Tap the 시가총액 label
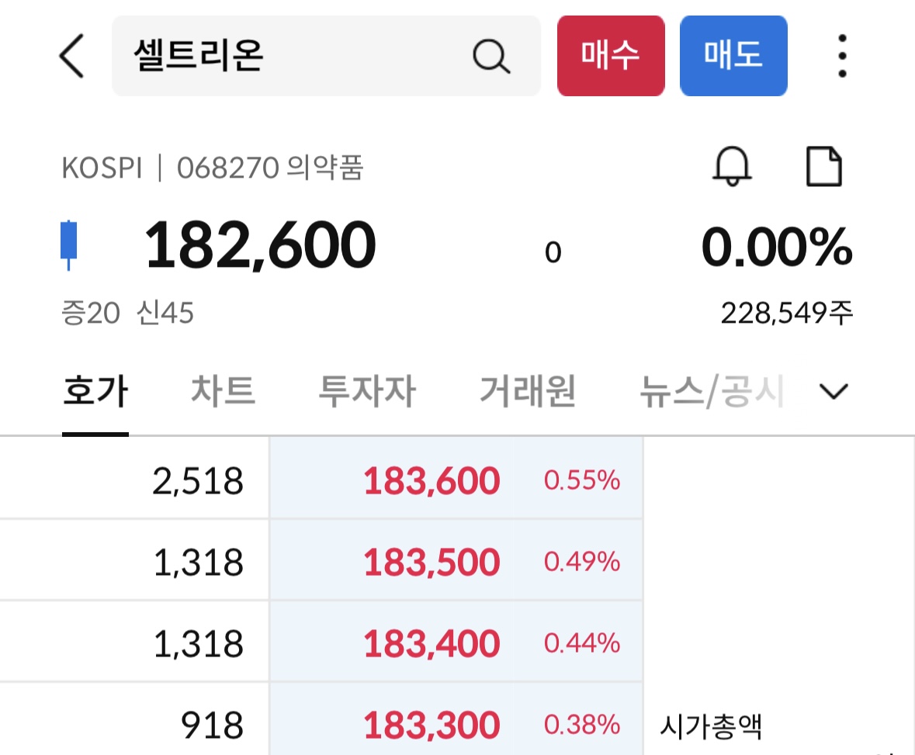 [711, 726]
